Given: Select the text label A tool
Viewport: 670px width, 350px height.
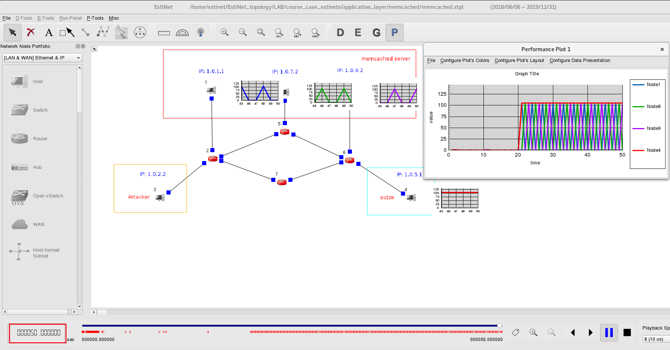Looking at the screenshot, I should pyautogui.click(x=49, y=32).
